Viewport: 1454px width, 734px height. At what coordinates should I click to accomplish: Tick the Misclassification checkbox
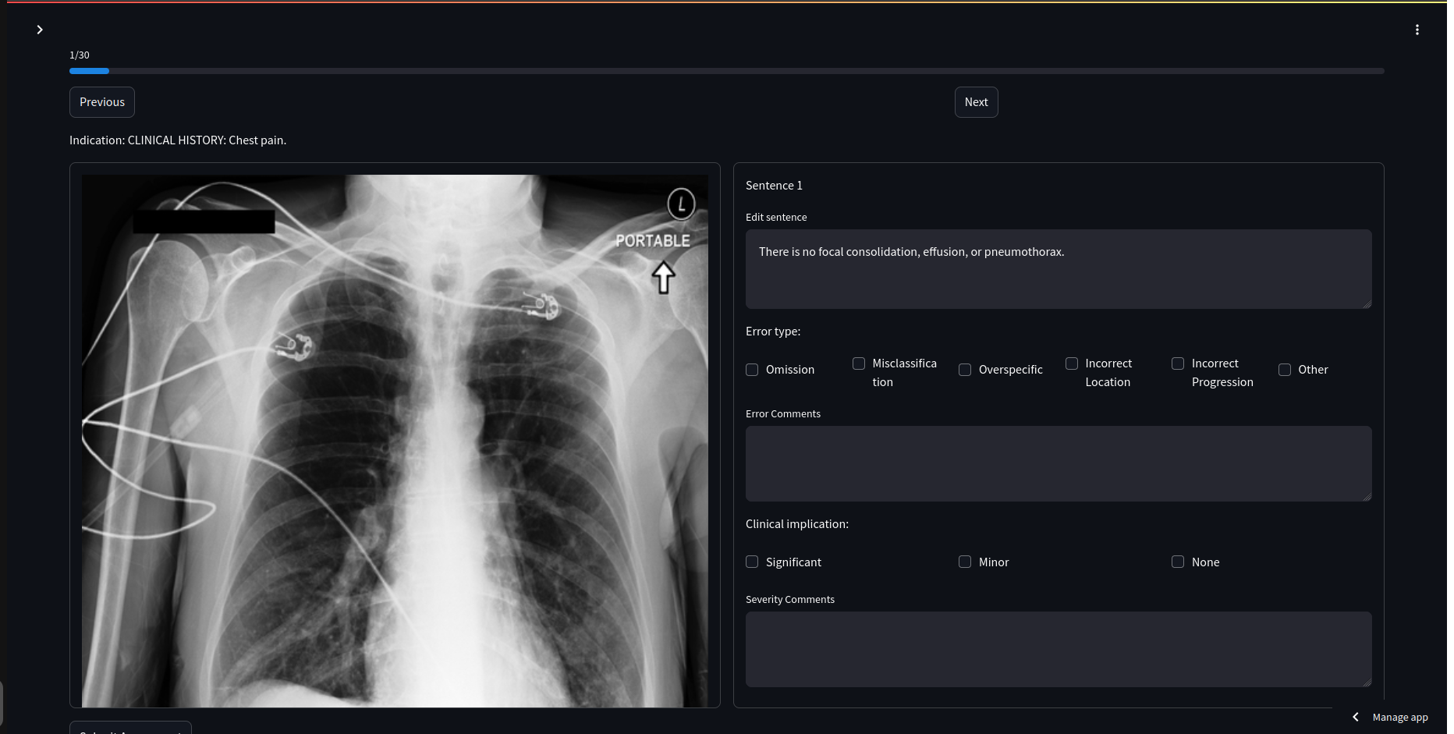859,363
